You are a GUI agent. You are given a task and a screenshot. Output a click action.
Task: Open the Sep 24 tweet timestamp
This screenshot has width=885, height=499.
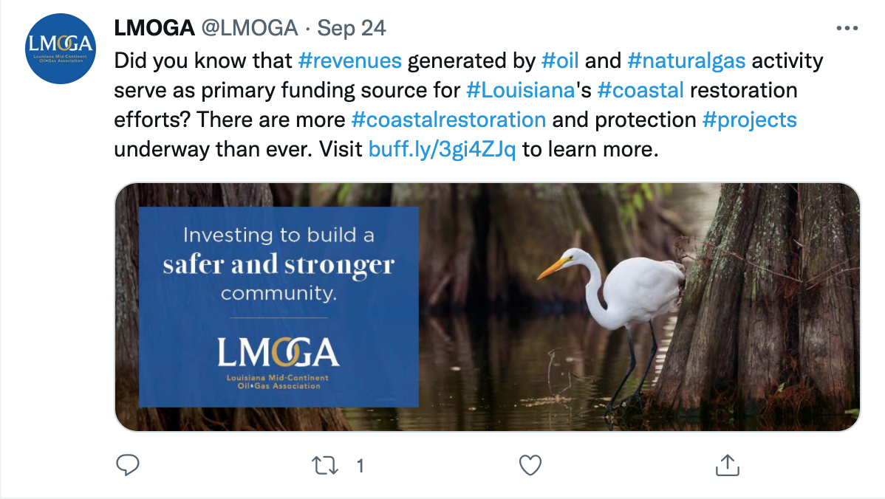click(352, 29)
